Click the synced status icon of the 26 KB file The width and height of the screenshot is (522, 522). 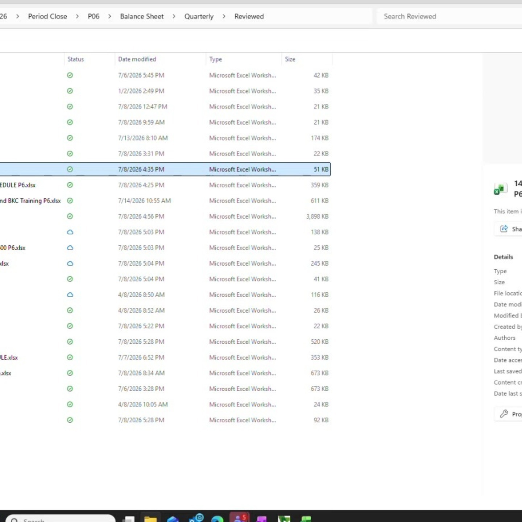click(70, 310)
